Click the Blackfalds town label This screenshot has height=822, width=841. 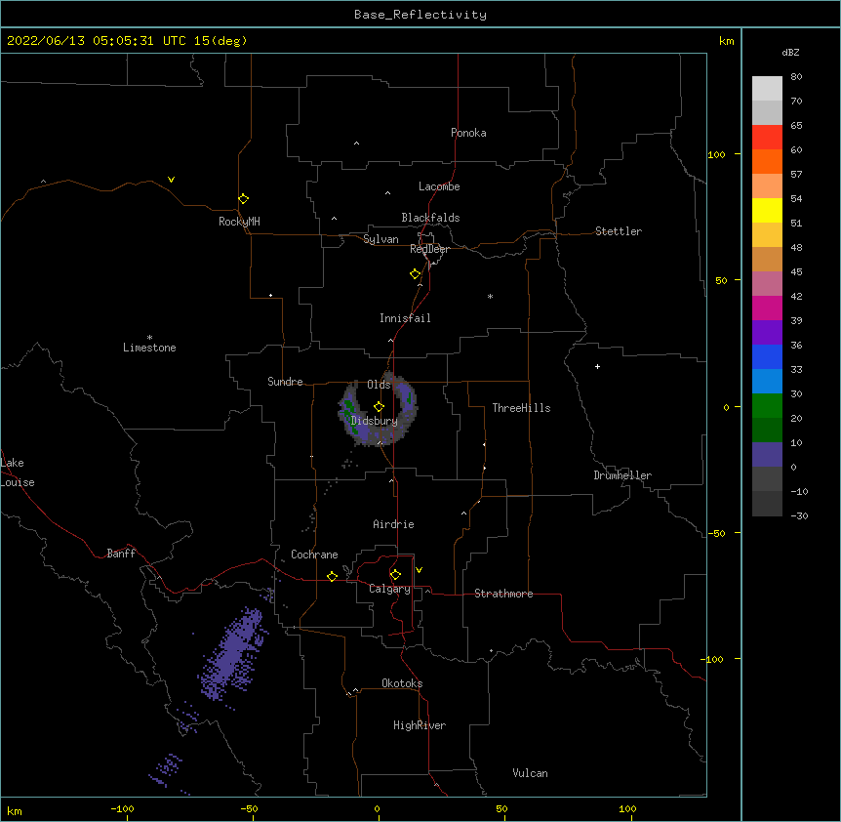(x=430, y=218)
